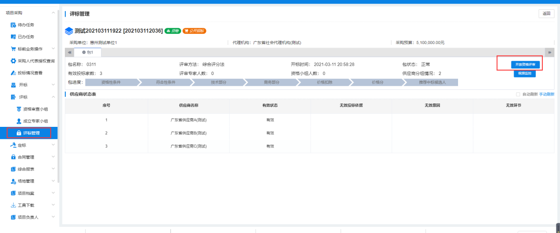Open 待办任务 in the sidebar

[x=26, y=25]
